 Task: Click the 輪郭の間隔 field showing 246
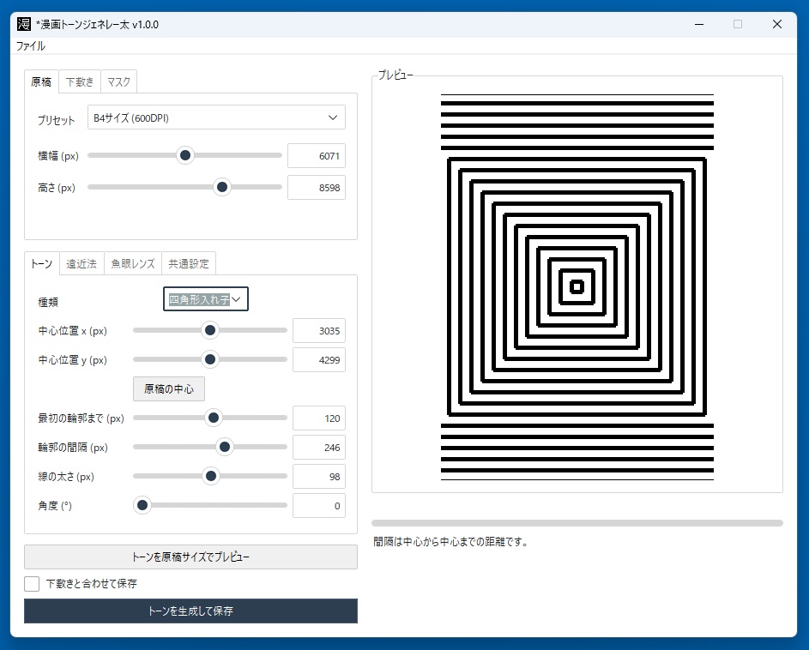pos(319,448)
